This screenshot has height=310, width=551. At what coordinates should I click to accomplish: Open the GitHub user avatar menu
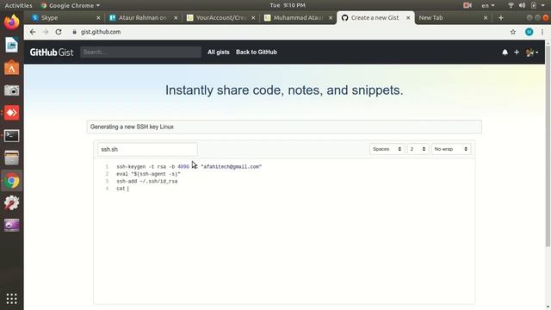click(532, 53)
